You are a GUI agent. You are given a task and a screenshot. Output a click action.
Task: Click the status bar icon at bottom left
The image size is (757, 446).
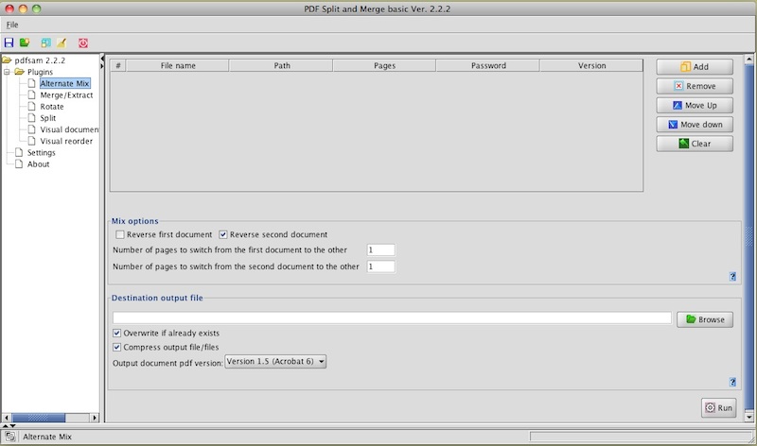(x=9, y=437)
